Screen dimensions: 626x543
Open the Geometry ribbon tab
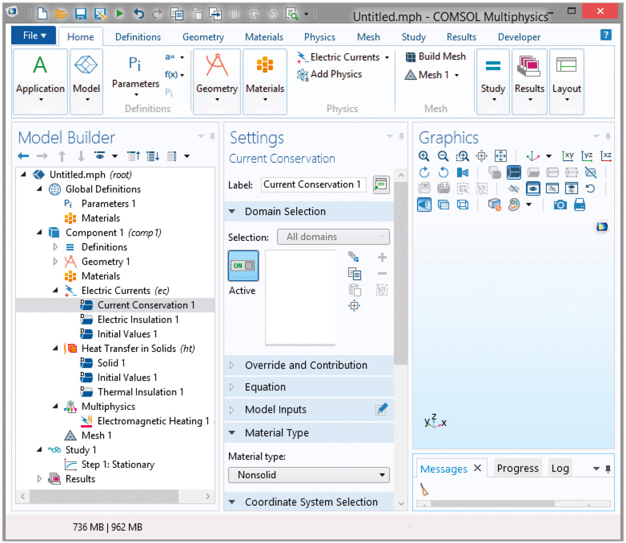pos(203,37)
